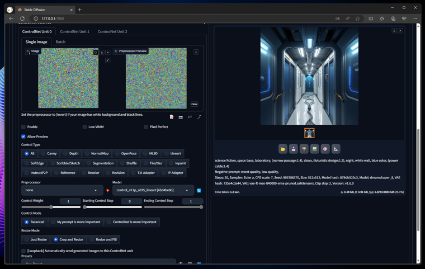Select IP-Adapter control type
This screenshot has height=269, width=425.
pos(173,173)
